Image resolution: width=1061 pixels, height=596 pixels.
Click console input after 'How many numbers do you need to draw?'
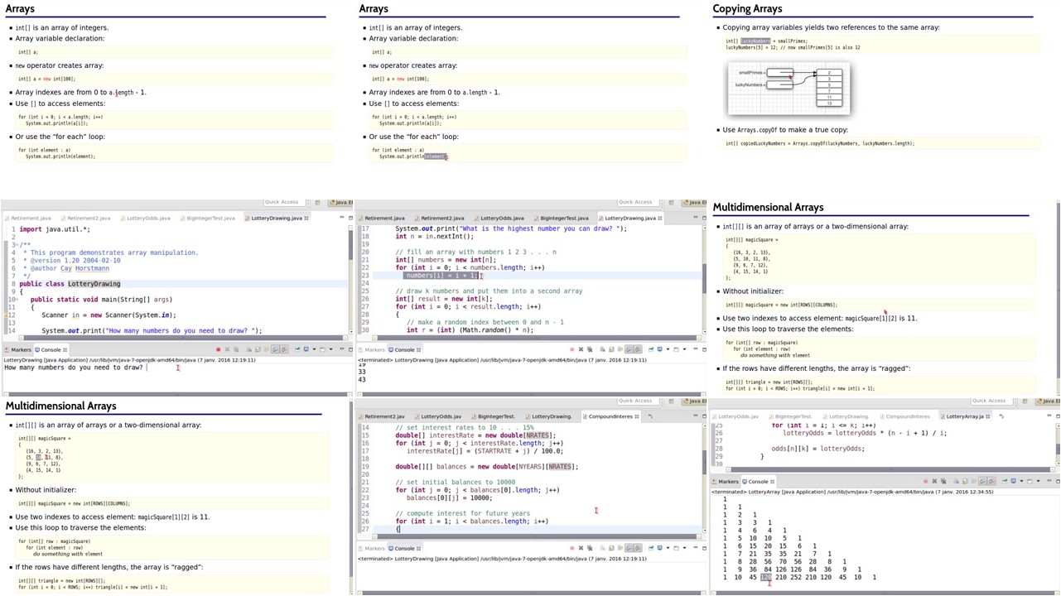pos(147,368)
